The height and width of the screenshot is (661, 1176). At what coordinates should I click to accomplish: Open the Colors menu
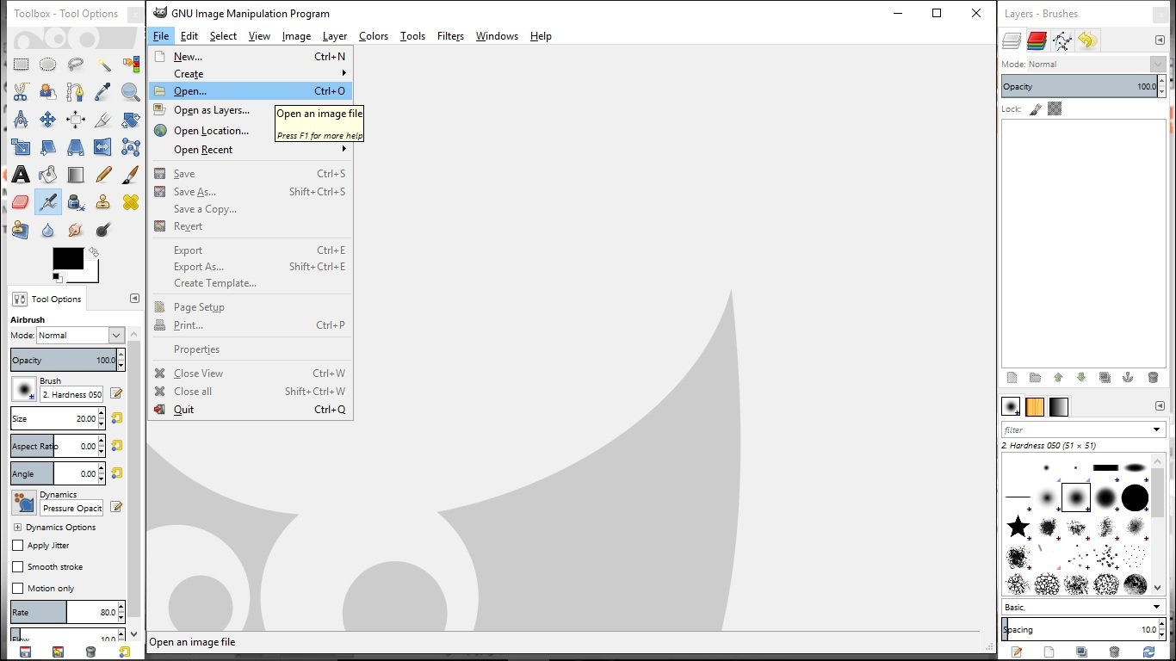coord(374,36)
